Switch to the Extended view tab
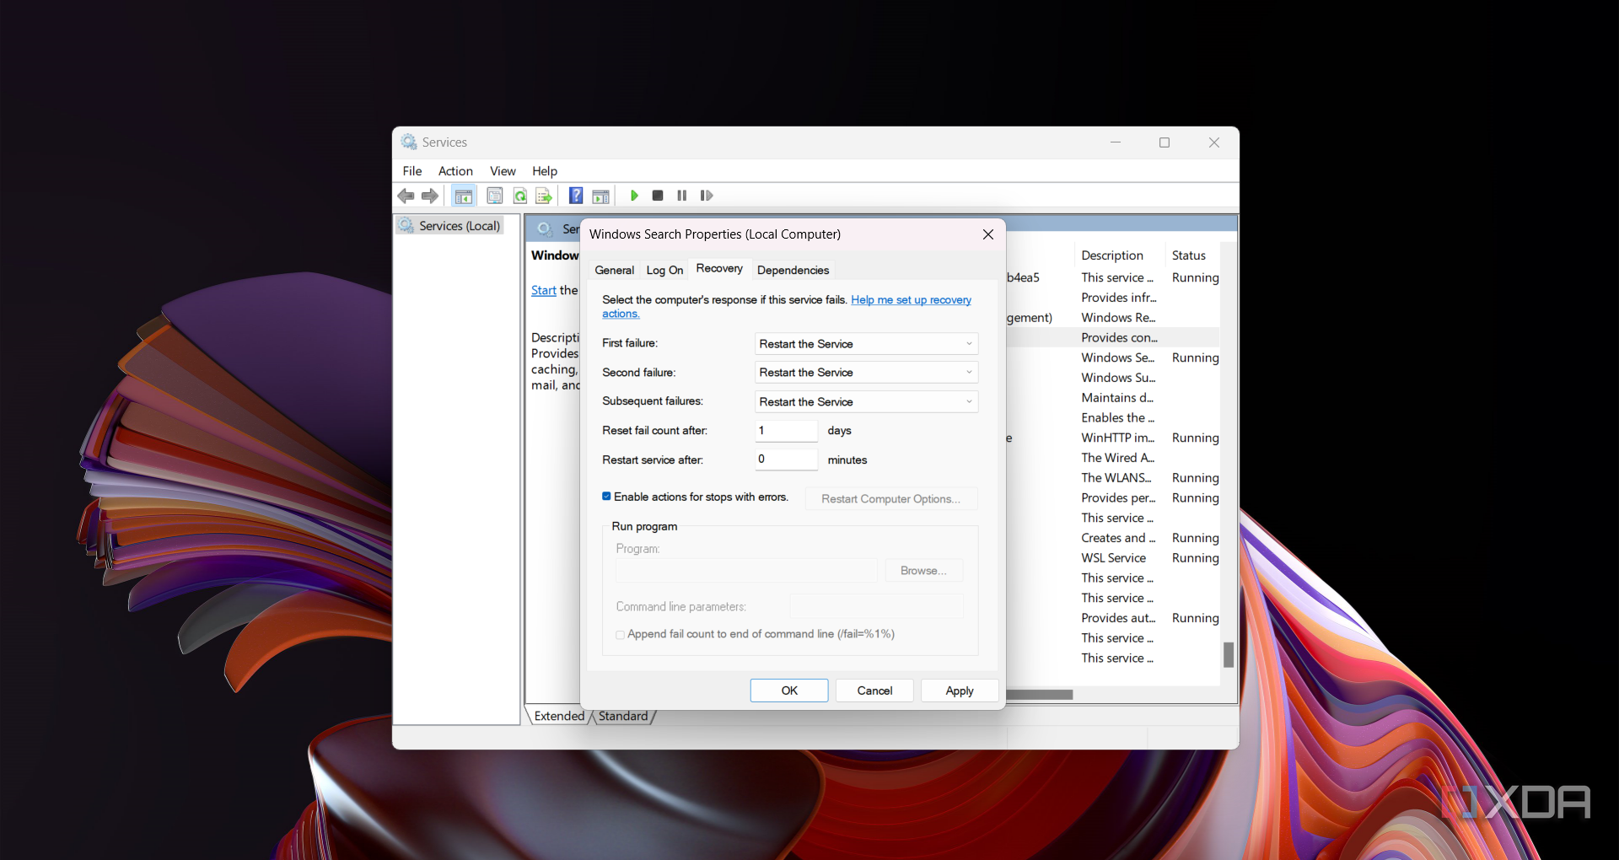 [559, 716]
